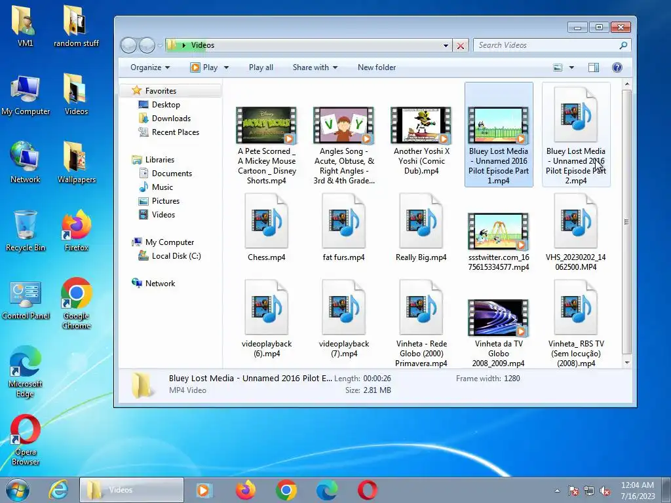Screen dimensions: 671x503
Task: Open the Share with dropdown
Action: click(315, 67)
